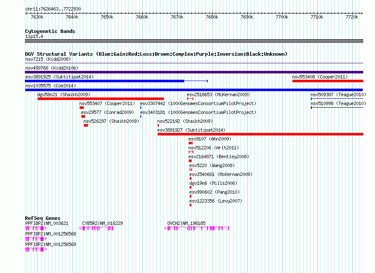The height and width of the screenshot is (273, 375).
Task: Open the nsv553408 (Cooper2011) red loss bar
Action: click(328, 81)
